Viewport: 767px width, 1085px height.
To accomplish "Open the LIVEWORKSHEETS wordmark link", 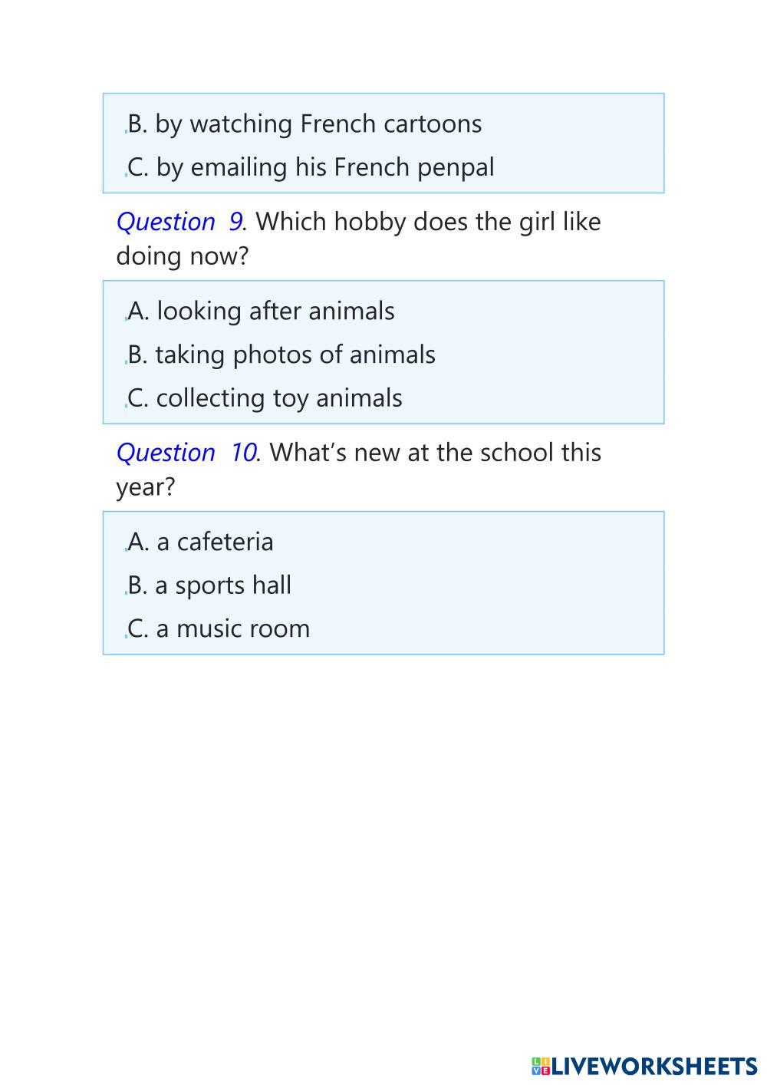I will pyautogui.click(x=654, y=1066).
